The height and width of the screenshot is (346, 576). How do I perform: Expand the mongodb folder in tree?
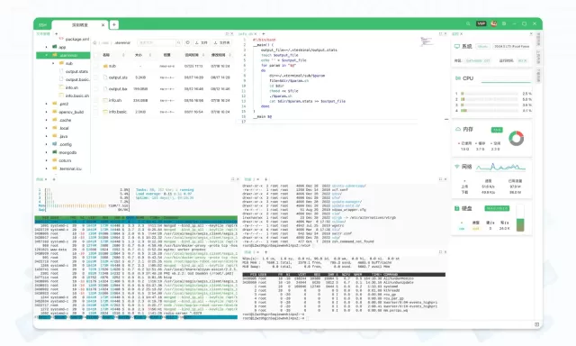tap(46, 152)
